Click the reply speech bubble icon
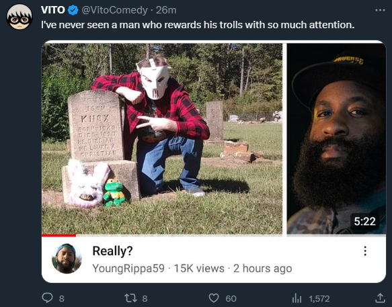Screen dimensions: 392x307 (x=47, y=298)
